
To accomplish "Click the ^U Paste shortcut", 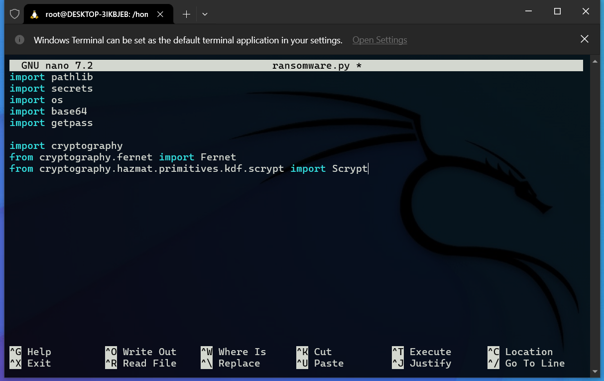I will pos(320,363).
